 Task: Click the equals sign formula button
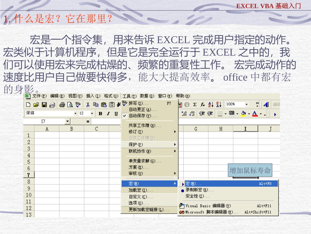point(88,121)
